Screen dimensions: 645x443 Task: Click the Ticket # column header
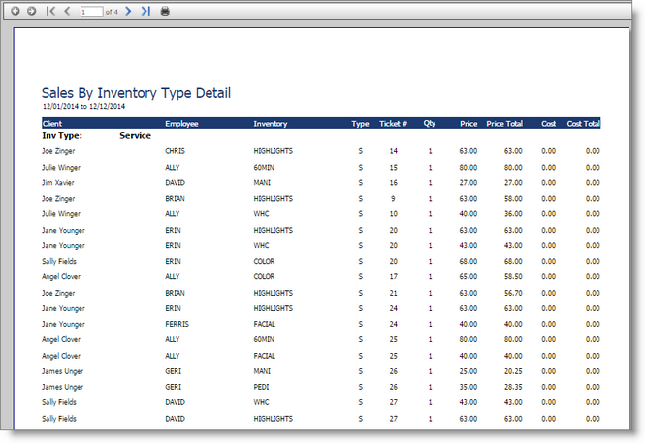point(393,124)
